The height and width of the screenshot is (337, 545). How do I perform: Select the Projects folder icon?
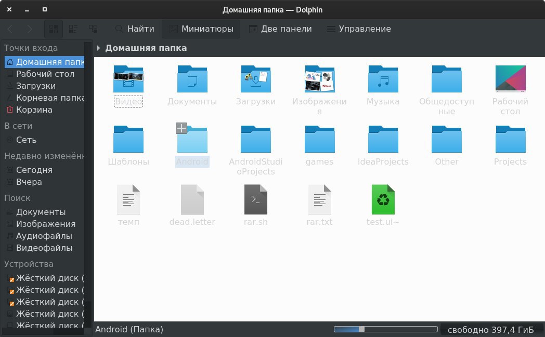pos(510,139)
